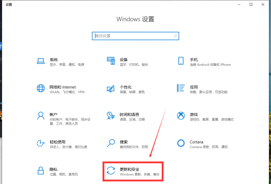Select the 搜索 category title

coord(124,142)
